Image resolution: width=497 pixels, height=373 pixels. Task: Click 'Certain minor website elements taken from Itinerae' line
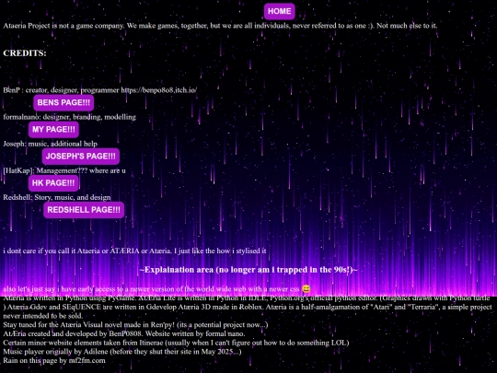[176, 343]
